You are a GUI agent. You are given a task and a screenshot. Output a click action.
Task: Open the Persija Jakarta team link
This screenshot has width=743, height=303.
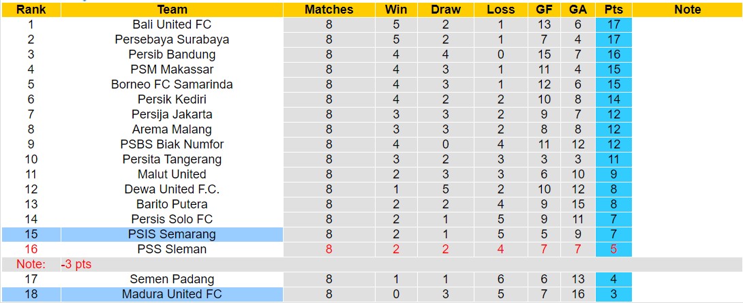click(x=172, y=114)
